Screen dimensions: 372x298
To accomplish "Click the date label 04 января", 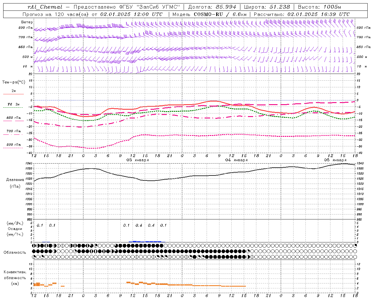I will (236, 160).
